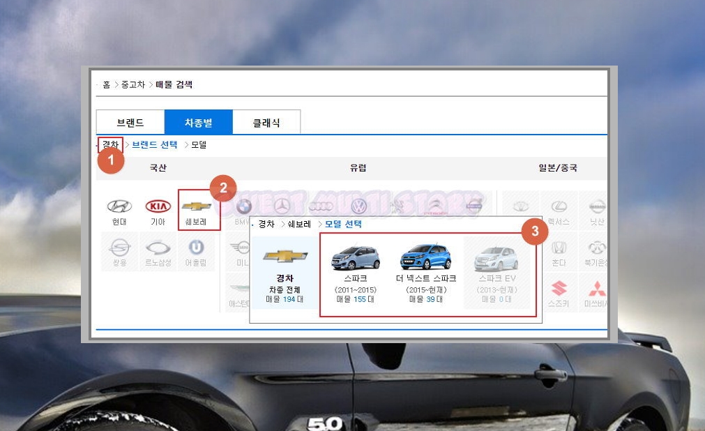This screenshot has width=705, height=431.
Task: Select the Mercedes-Benz star logo
Action: [282, 206]
